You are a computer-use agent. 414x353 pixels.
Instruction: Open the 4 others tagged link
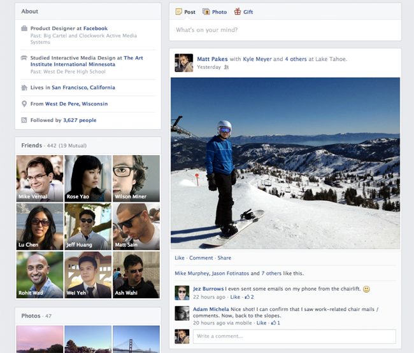296,59
